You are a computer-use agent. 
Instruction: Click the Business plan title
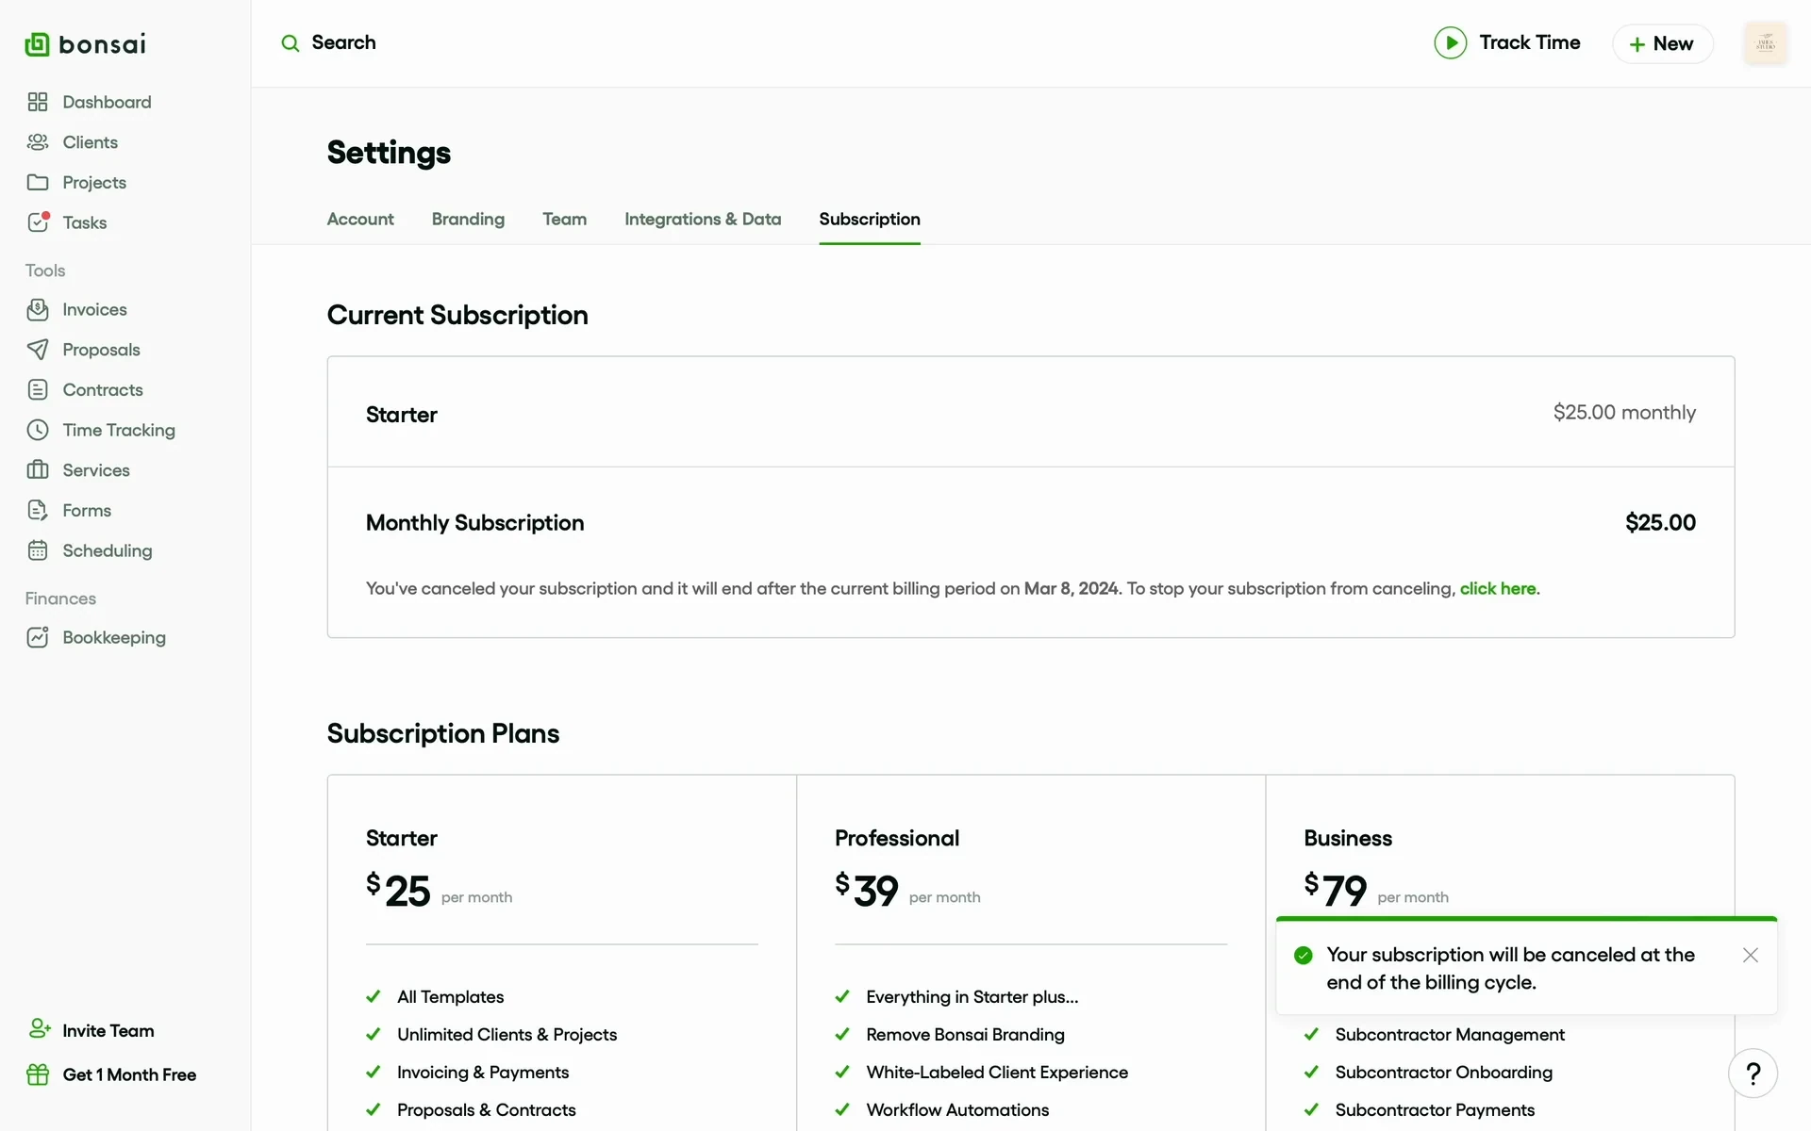(x=1347, y=838)
